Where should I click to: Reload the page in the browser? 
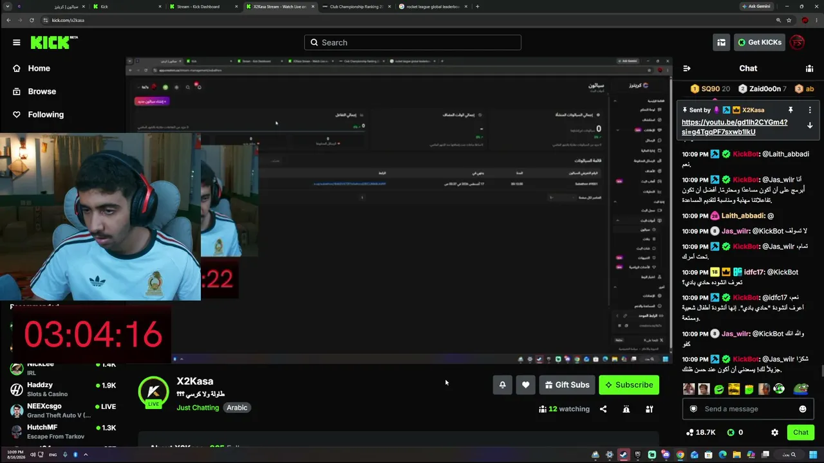point(32,20)
